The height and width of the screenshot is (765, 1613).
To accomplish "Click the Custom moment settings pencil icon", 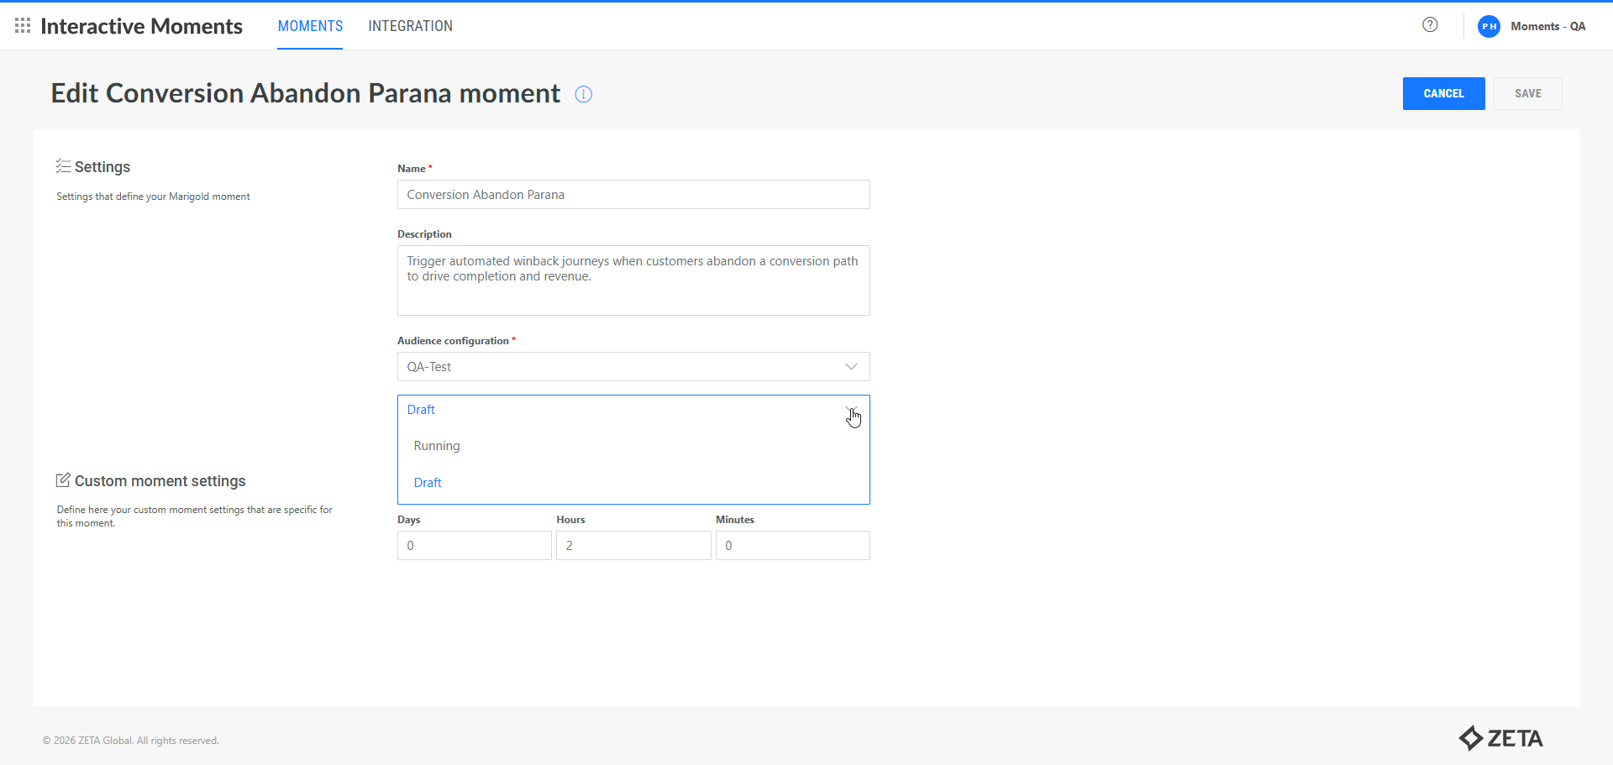I will pos(63,480).
